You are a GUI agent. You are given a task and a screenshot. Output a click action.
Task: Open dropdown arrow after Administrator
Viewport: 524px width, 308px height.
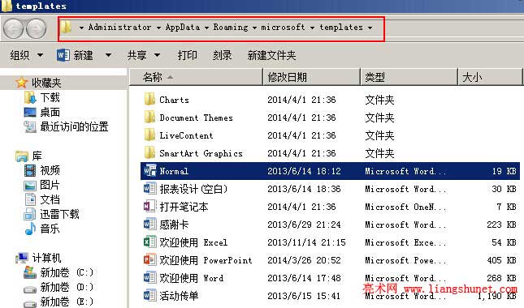(158, 28)
